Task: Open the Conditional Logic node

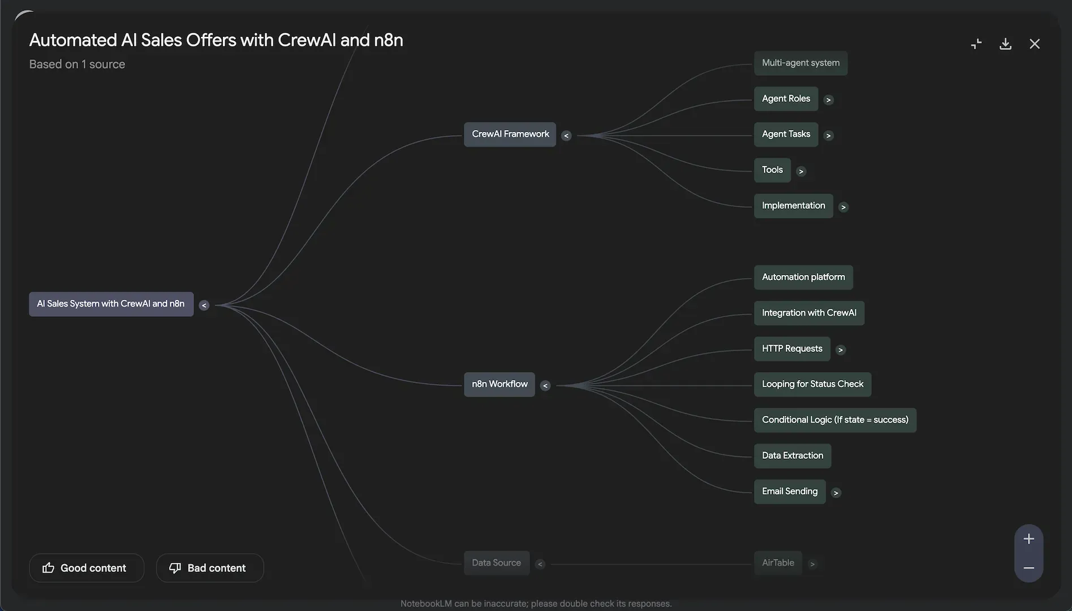Action: 835,420
